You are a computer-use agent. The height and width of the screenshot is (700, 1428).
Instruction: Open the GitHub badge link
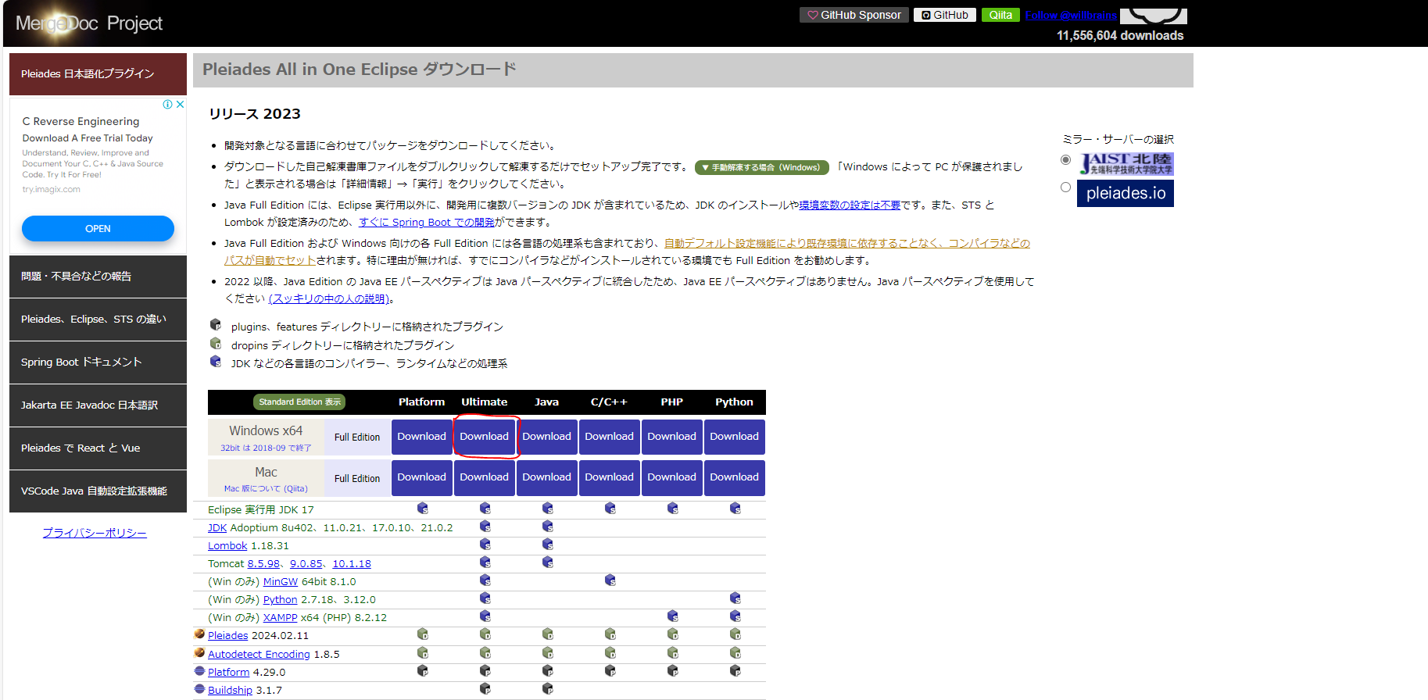pos(944,15)
